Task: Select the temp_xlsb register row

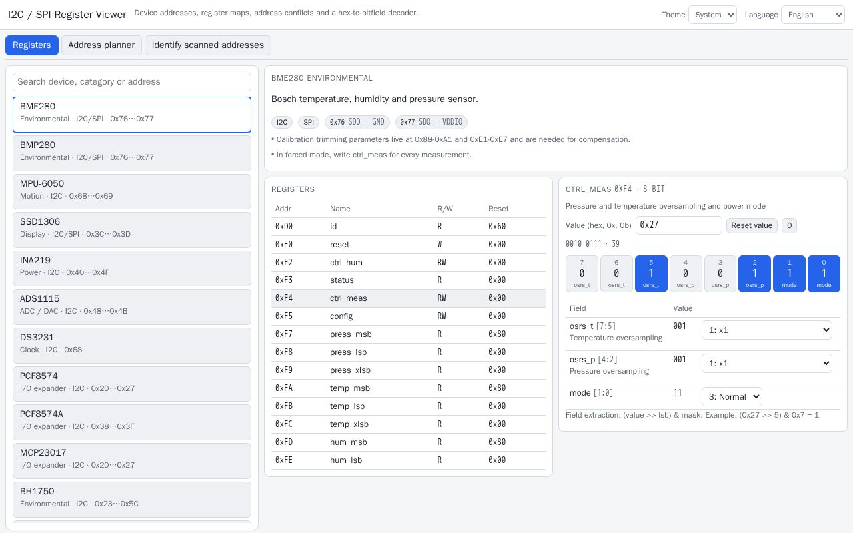Action: click(409, 424)
